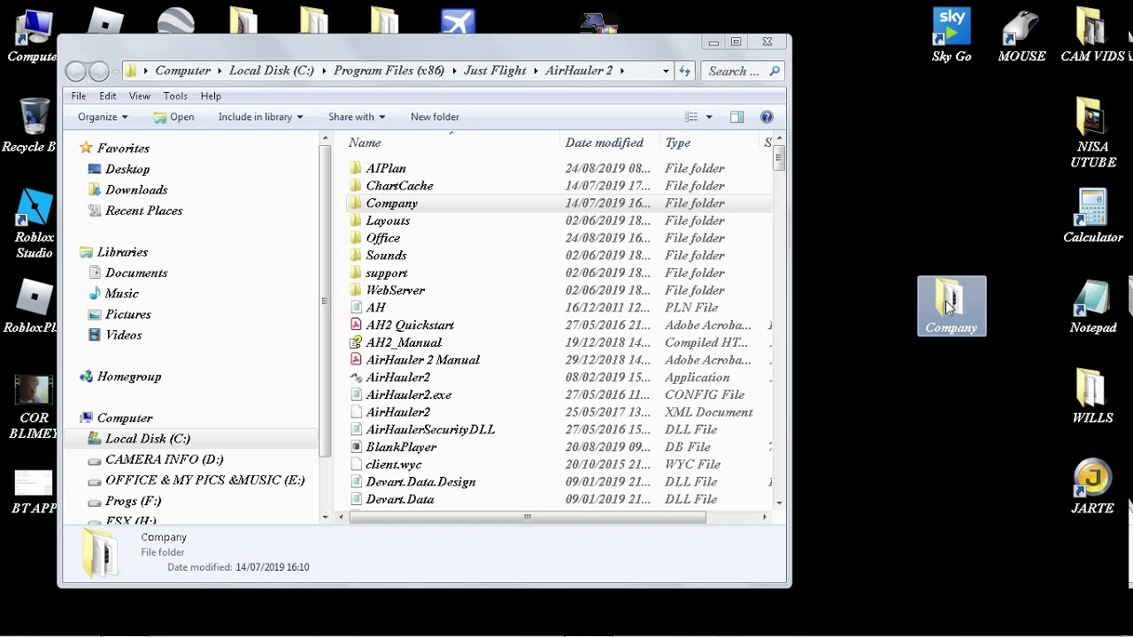Viewport: 1133px width, 637px height.
Task: Expand breadcrumb arrow after AirHauler 2
Action: point(621,71)
